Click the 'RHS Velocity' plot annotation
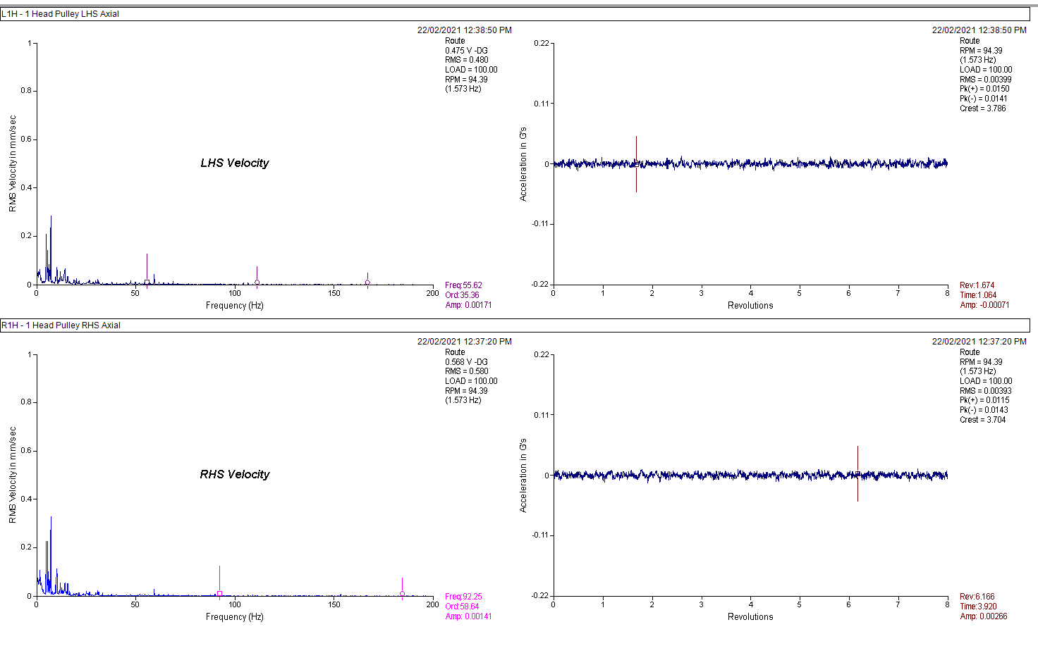 (235, 474)
